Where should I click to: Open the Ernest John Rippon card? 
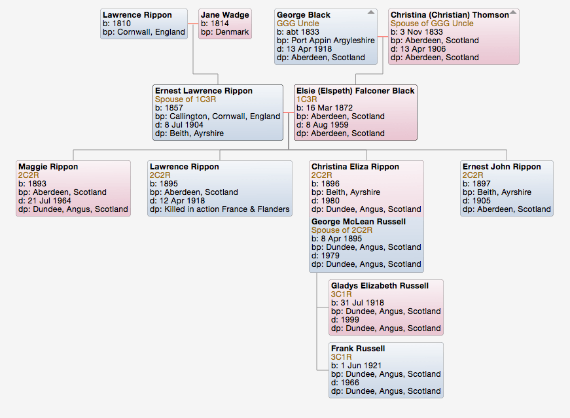point(507,188)
